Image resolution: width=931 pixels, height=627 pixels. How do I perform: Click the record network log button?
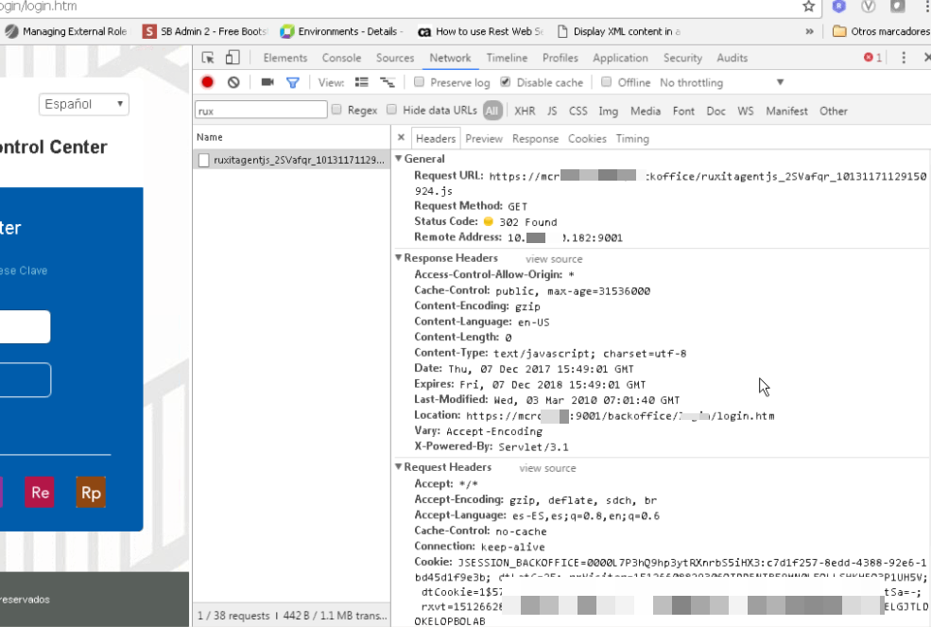[x=208, y=82]
